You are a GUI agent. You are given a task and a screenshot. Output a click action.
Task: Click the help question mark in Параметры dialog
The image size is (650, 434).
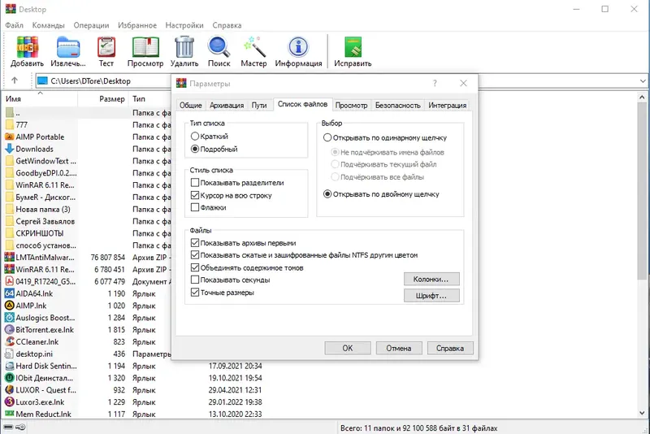coord(435,84)
